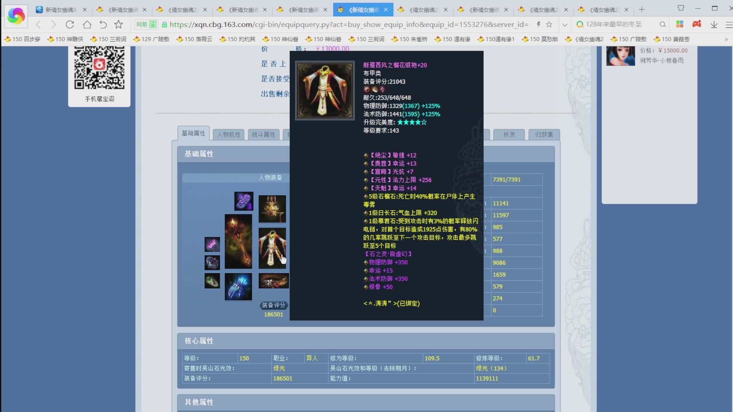Viewport: 733px width, 412px height.
Task: Open a new tab with plus button
Action: (x=642, y=10)
